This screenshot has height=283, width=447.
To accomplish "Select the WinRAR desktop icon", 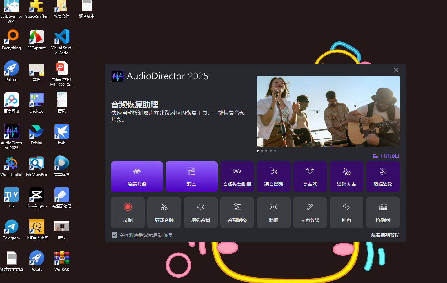I will [62, 261].
